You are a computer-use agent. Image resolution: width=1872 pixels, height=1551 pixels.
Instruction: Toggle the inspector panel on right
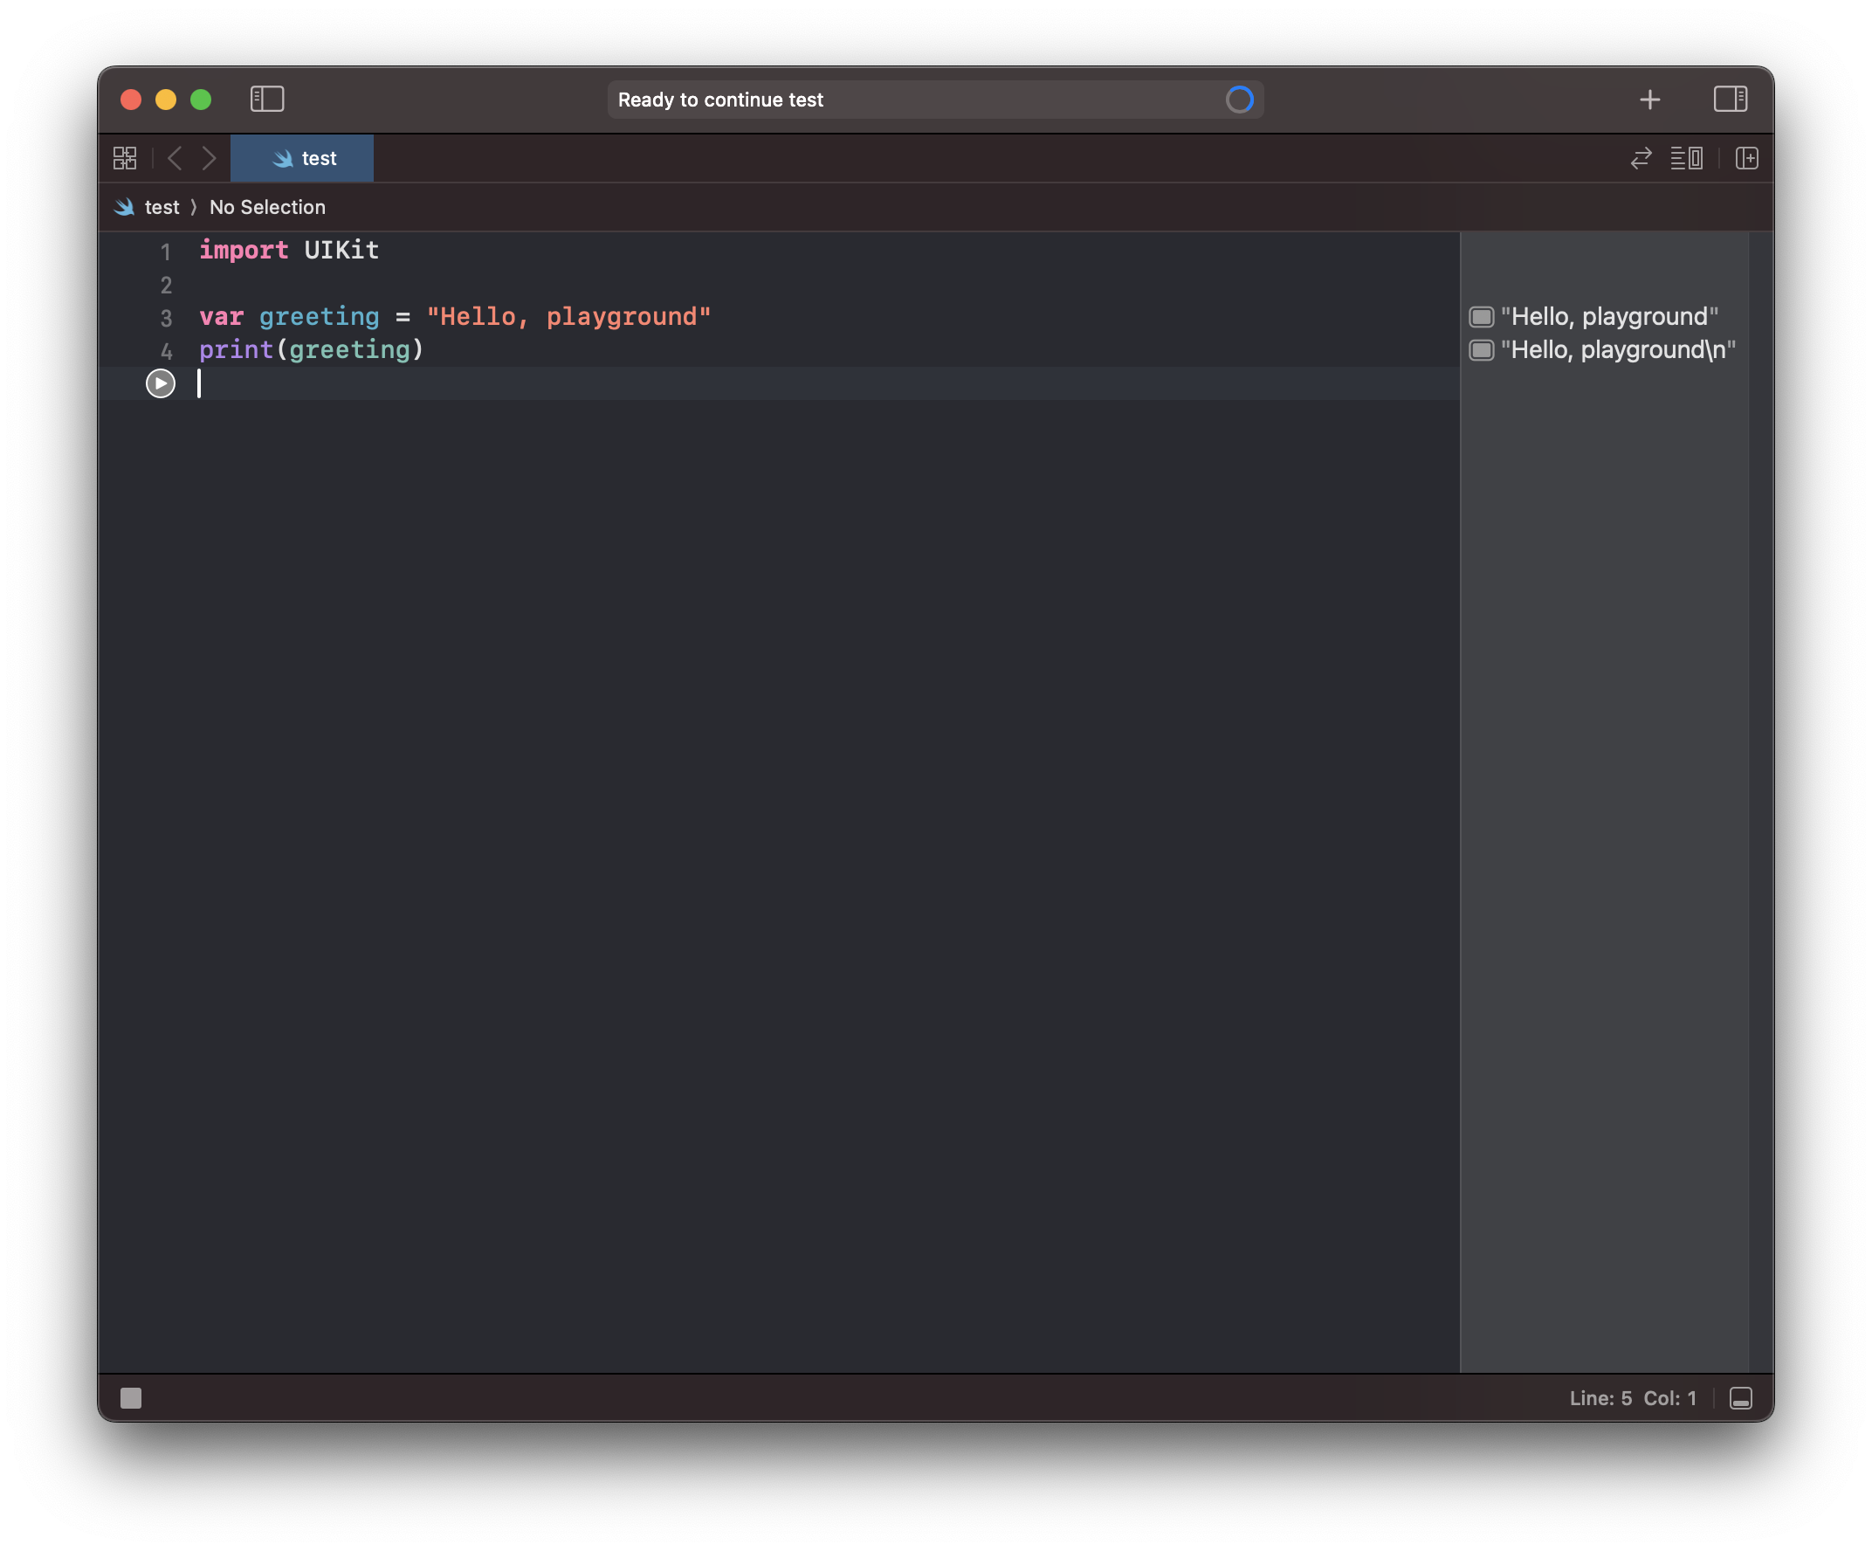[1730, 99]
